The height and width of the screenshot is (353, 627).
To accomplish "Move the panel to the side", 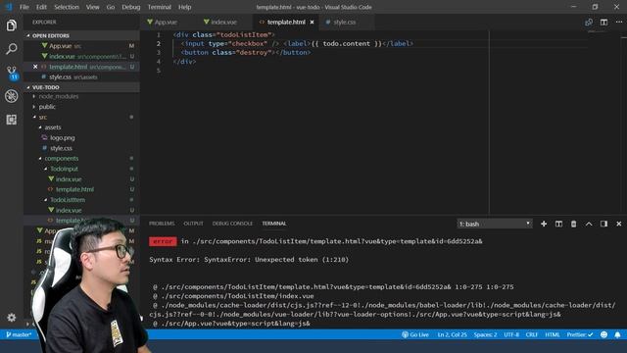I will coord(603,224).
